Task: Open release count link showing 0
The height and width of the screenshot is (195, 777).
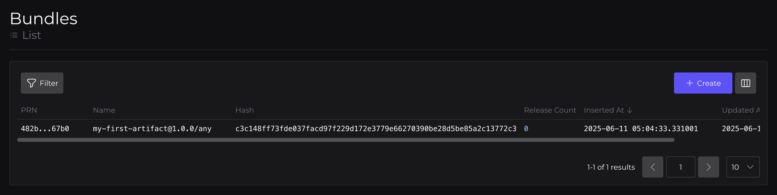Action: tap(526, 129)
